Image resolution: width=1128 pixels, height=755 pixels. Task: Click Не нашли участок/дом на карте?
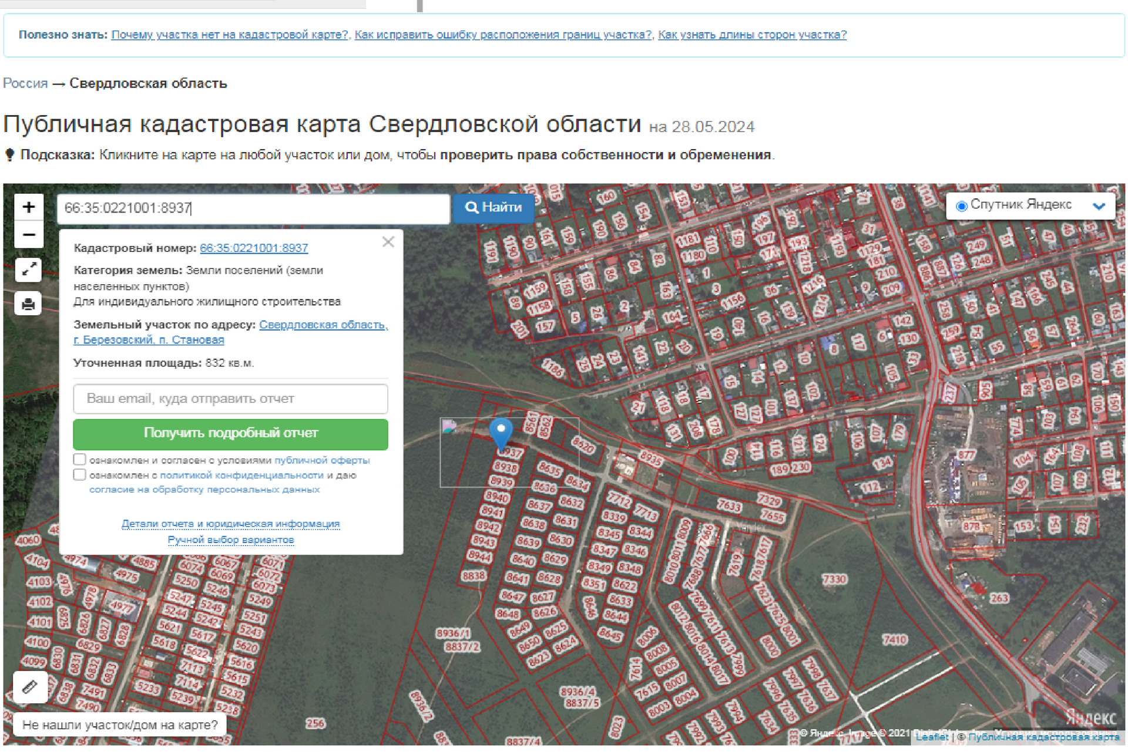click(120, 725)
